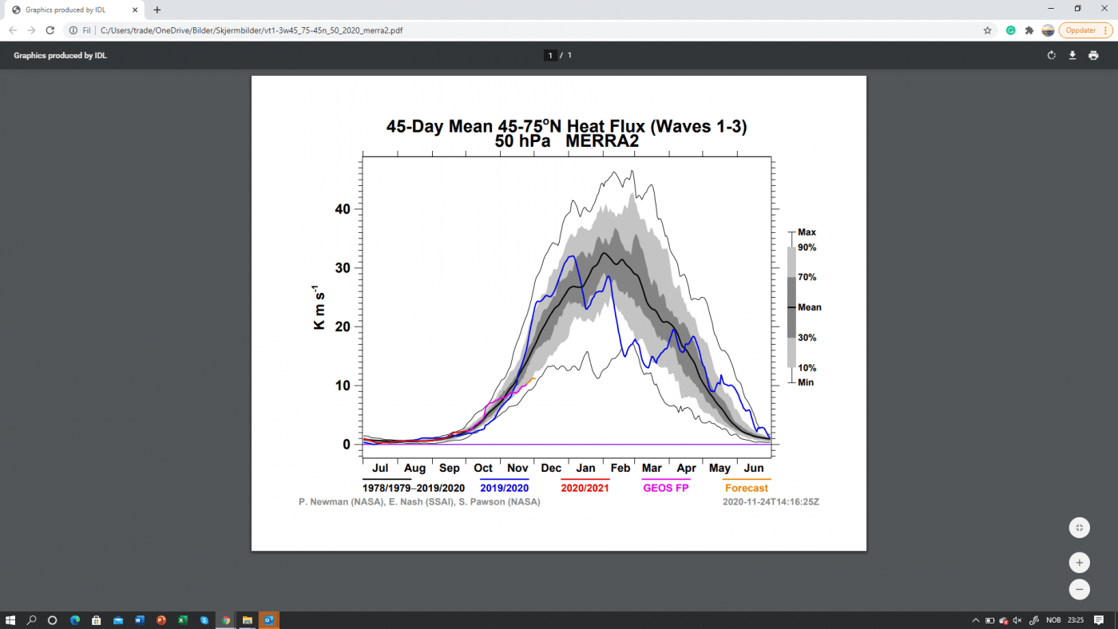This screenshot has height=629, width=1118.
Task: Open the Chrome three-dot menu
Action: pyautogui.click(x=1107, y=30)
